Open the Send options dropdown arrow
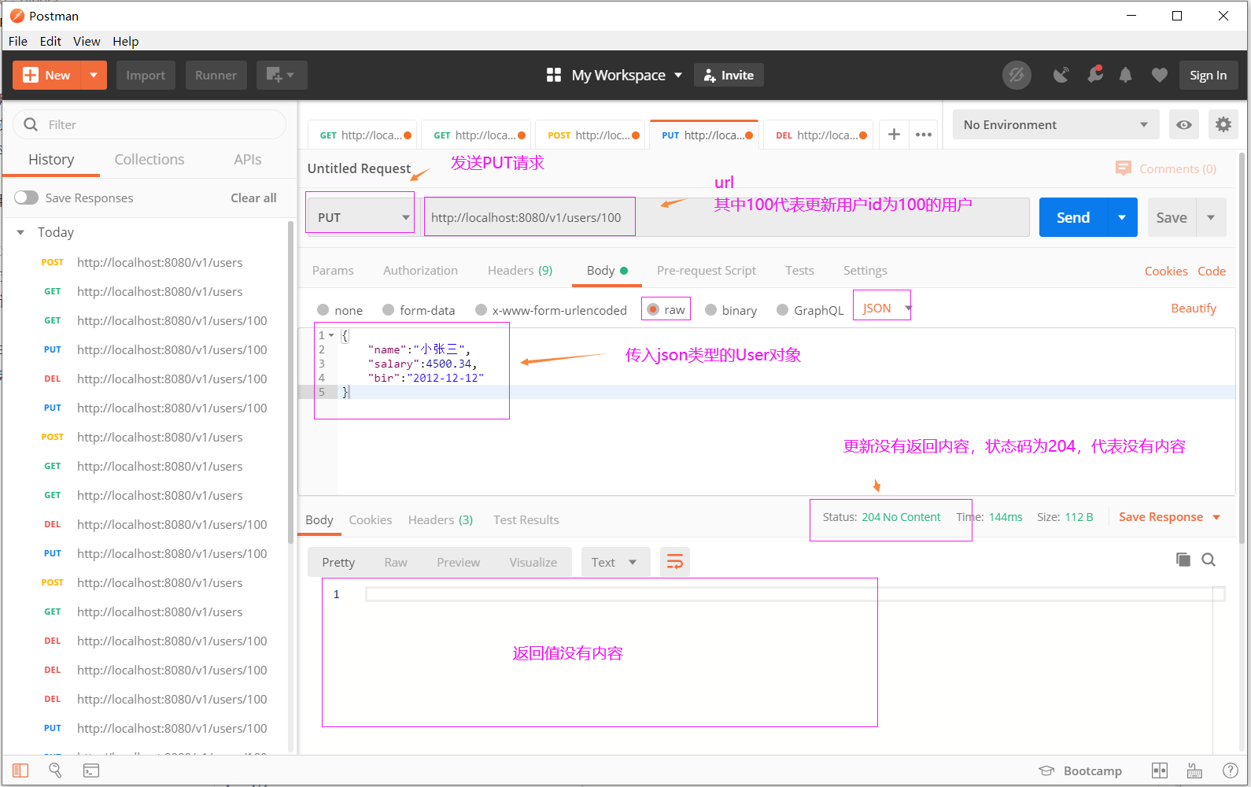Screen dimensions: 1251x787 (x=1122, y=217)
